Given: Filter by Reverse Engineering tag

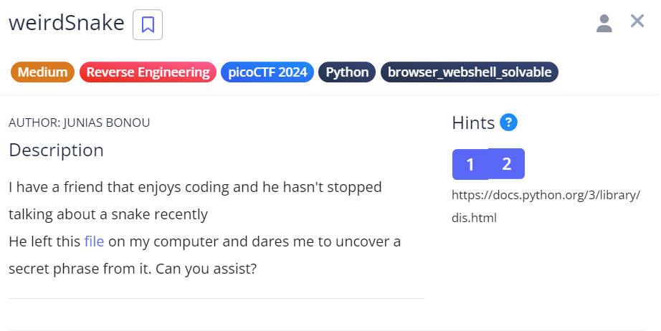Looking at the screenshot, I should coord(148,72).
